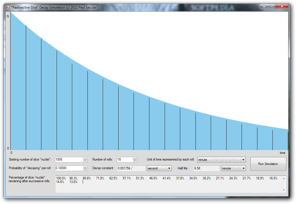Click the 27.1% value in results
Screen dimensions: 296x204
(x=220, y=178)
